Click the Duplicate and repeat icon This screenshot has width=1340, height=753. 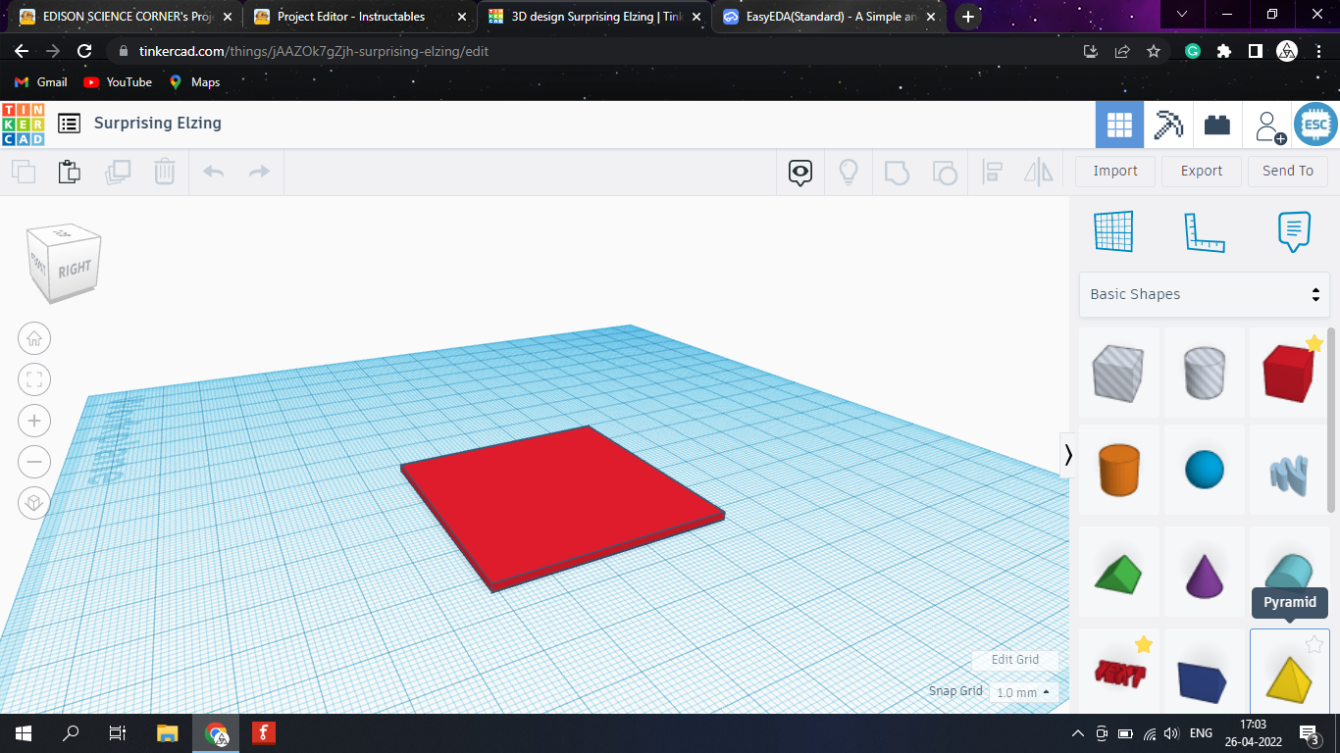coord(118,172)
